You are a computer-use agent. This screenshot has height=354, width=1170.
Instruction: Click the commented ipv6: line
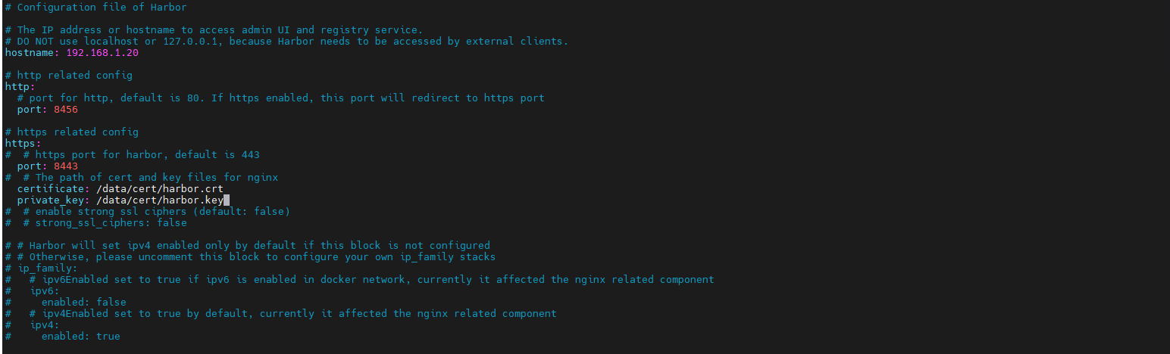point(33,291)
